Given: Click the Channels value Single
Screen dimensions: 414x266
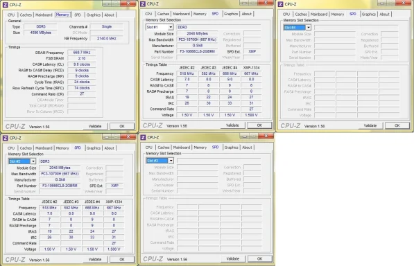Looking at the screenshot, I should click(x=107, y=26).
